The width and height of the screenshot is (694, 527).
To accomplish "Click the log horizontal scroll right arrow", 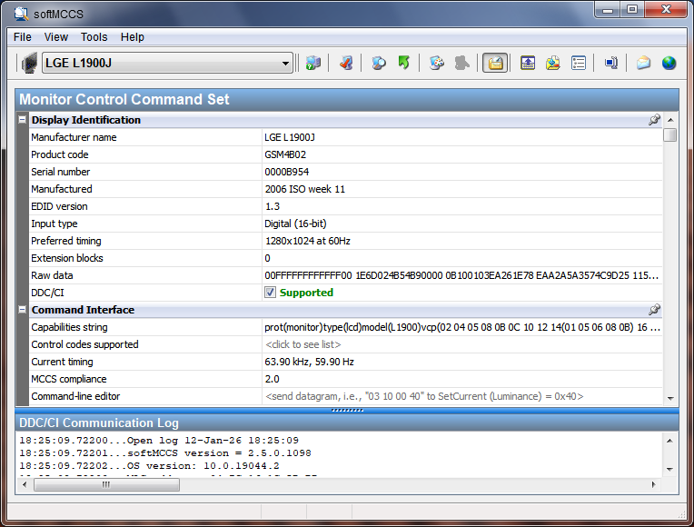I will pyautogui.click(x=653, y=485).
